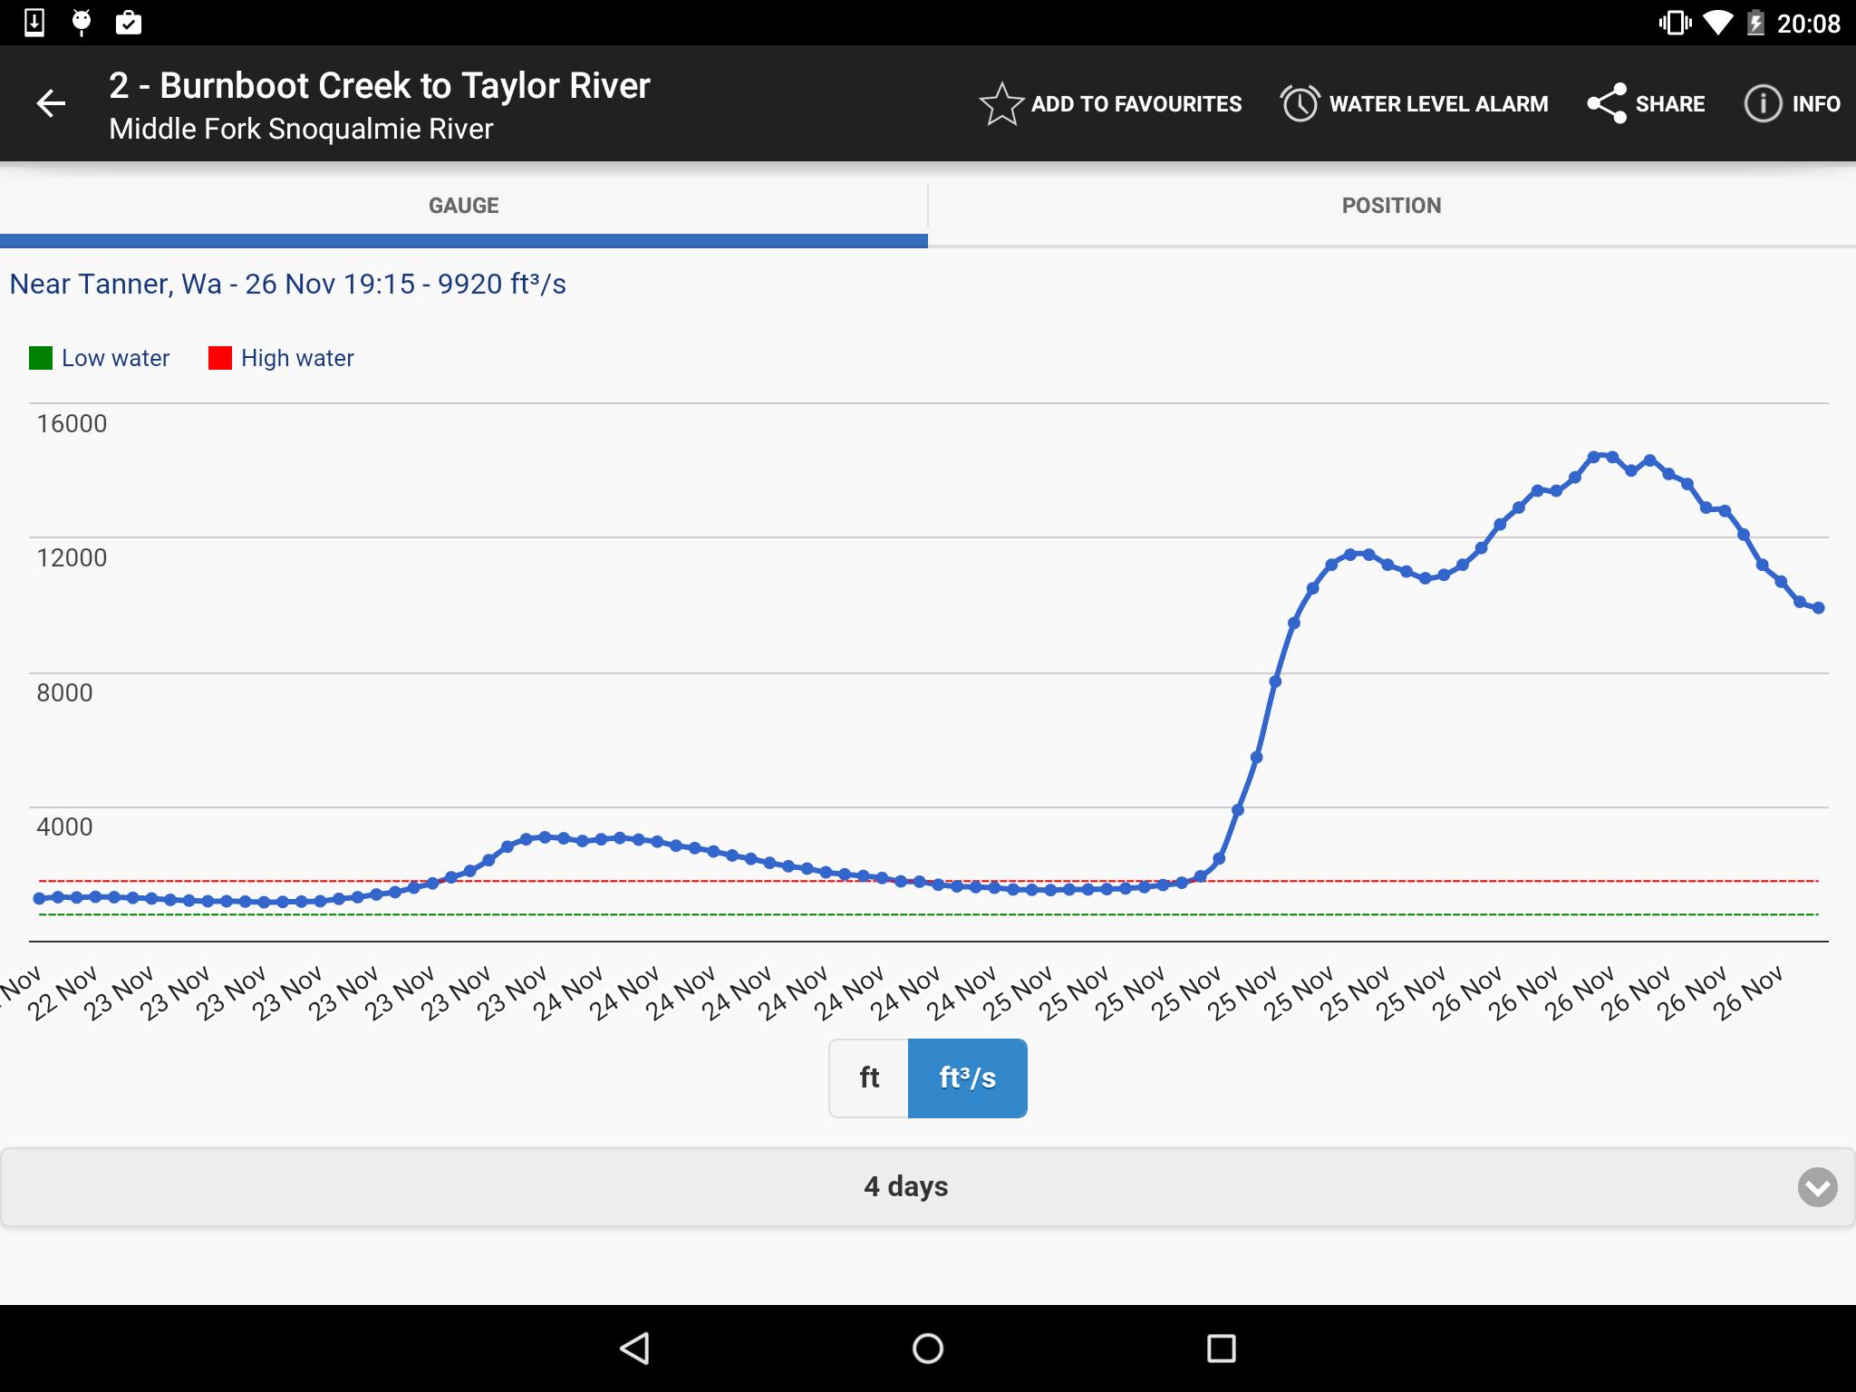Tap the Share icon

(x=1607, y=103)
